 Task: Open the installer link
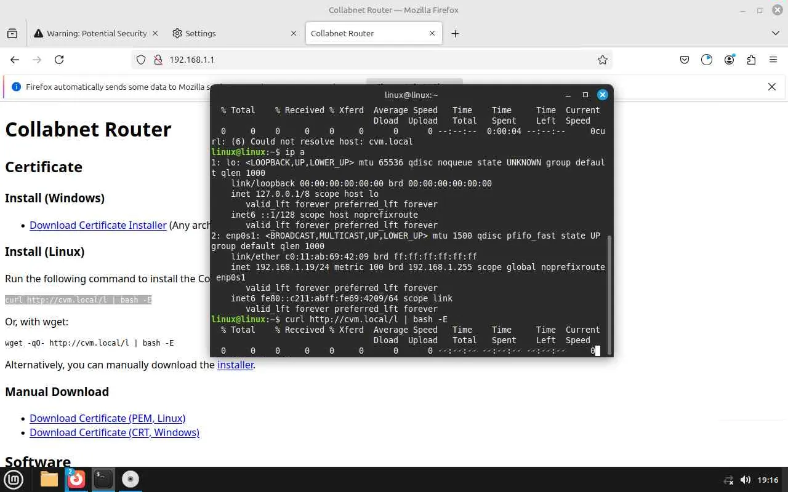point(235,365)
